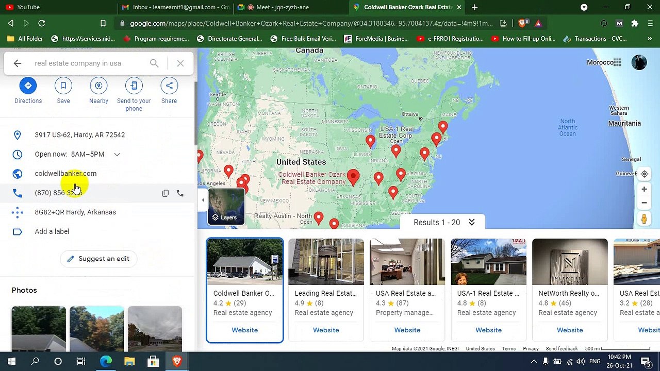Open the Website link for NetWorth Realty card
The image size is (660, 371).
570,330
